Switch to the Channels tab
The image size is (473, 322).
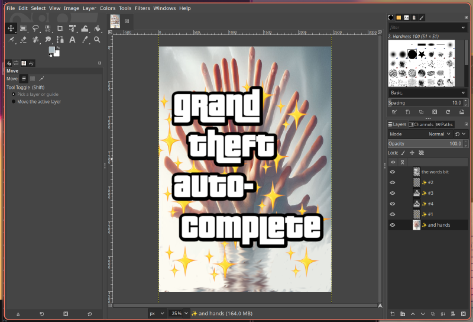(x=421, y=124)
